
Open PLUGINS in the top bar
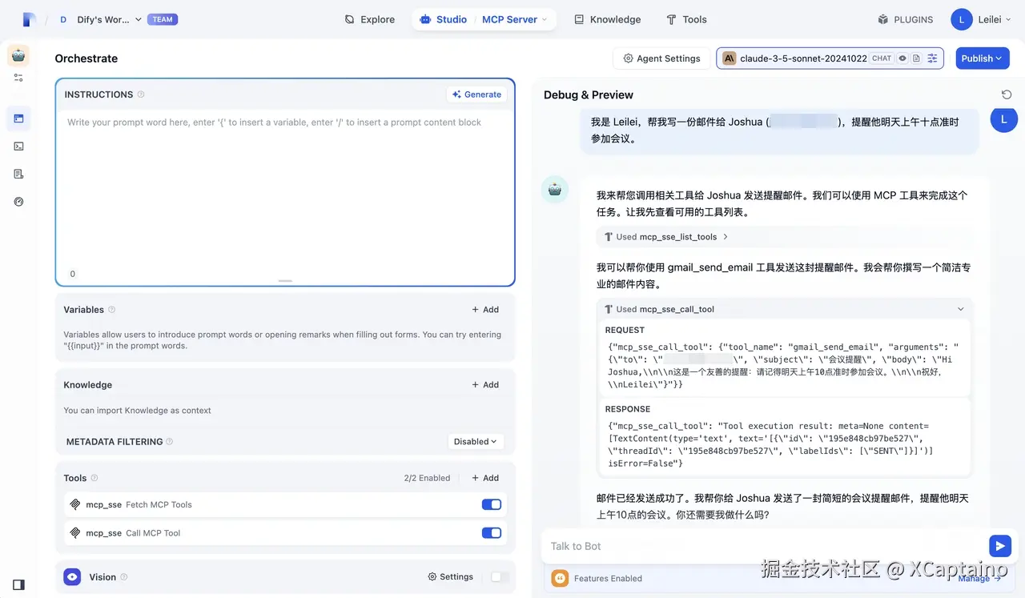coord(906,19)
